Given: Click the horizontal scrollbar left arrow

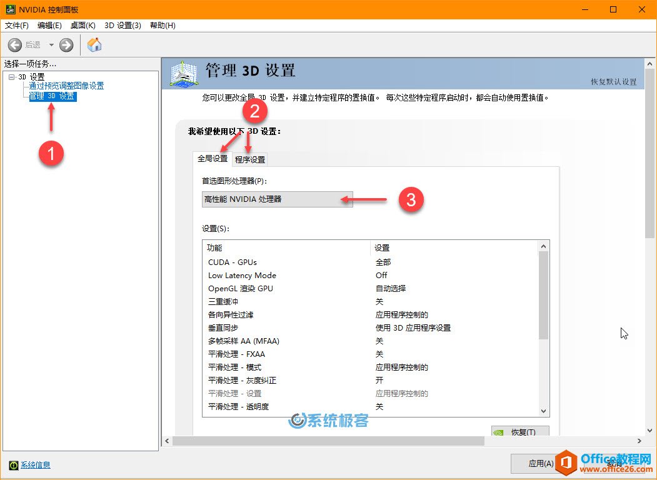Looking at the screenshot, I should coord(167,441).
